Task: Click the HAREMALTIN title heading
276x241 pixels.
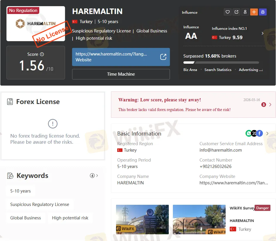Action: 97,11
